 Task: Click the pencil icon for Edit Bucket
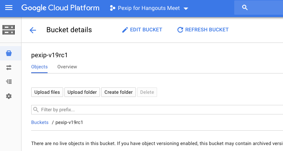[x=125, y=30]
